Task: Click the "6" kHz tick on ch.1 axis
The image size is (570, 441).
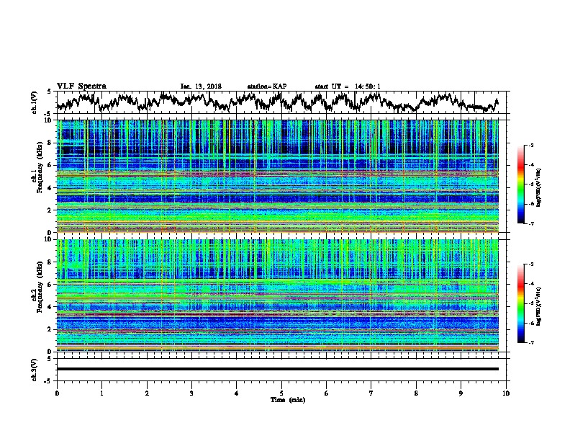Action: (x=50, y=165)
